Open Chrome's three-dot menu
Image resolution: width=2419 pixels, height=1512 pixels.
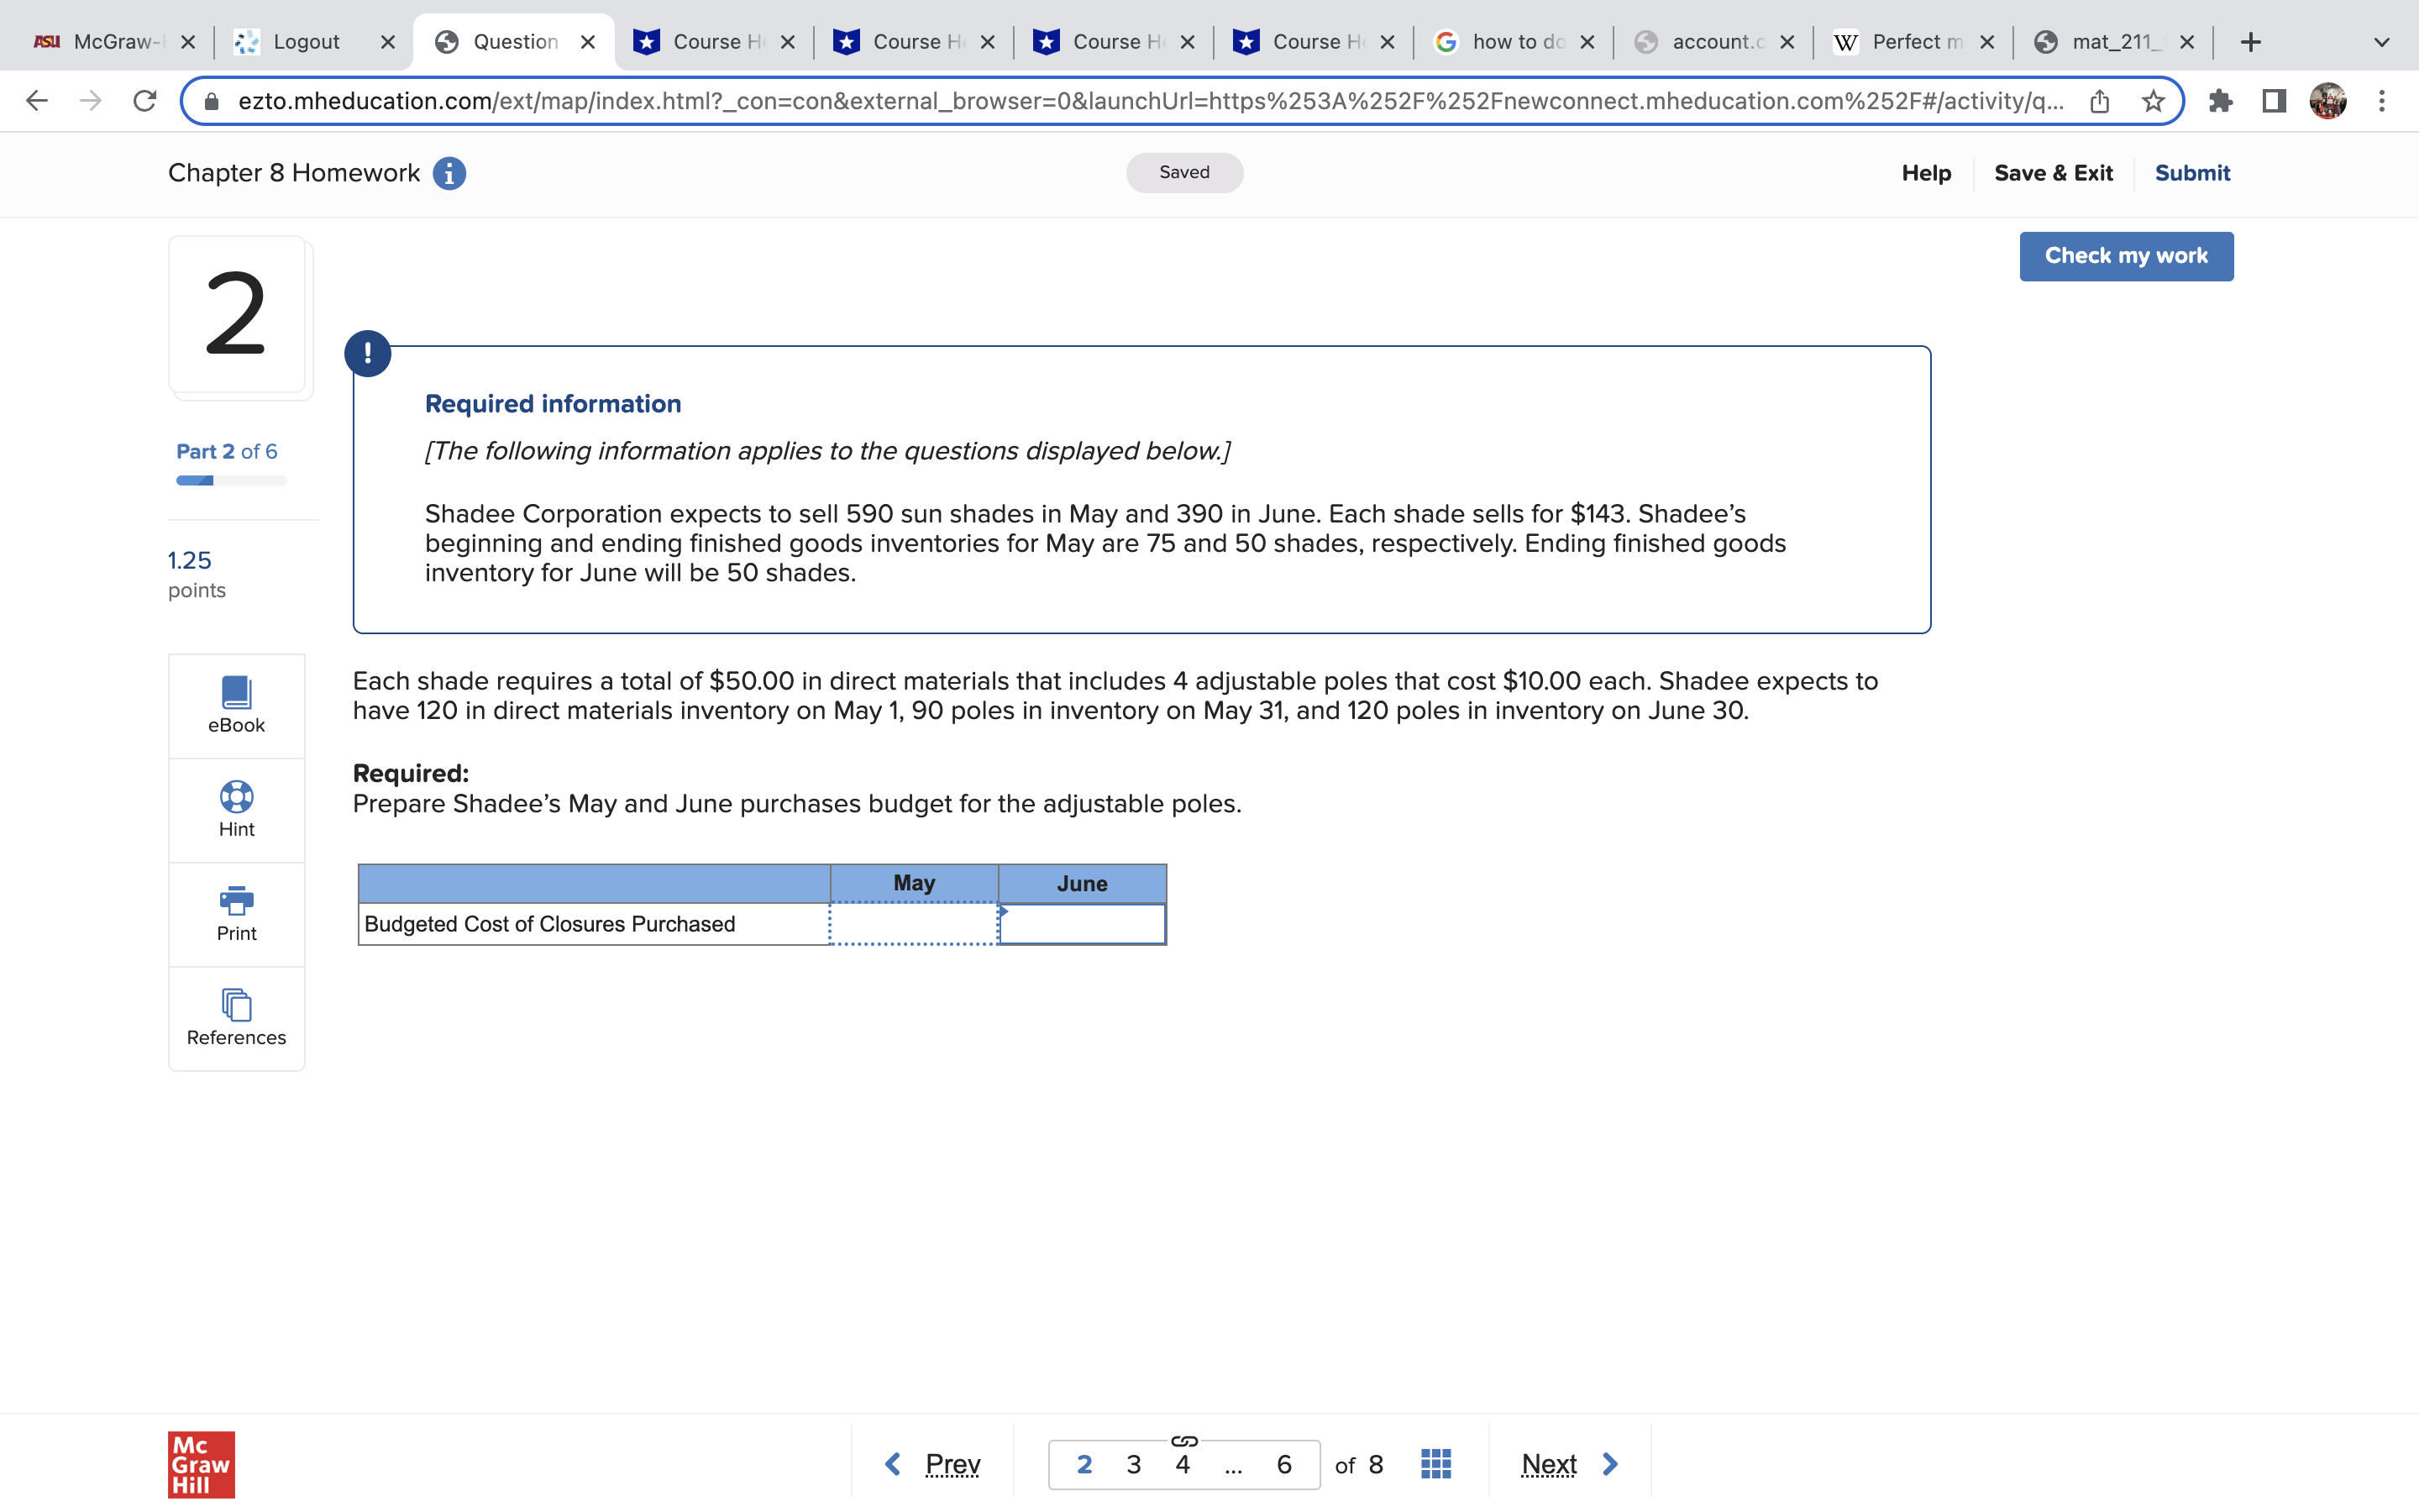(x=2383, y=100)
